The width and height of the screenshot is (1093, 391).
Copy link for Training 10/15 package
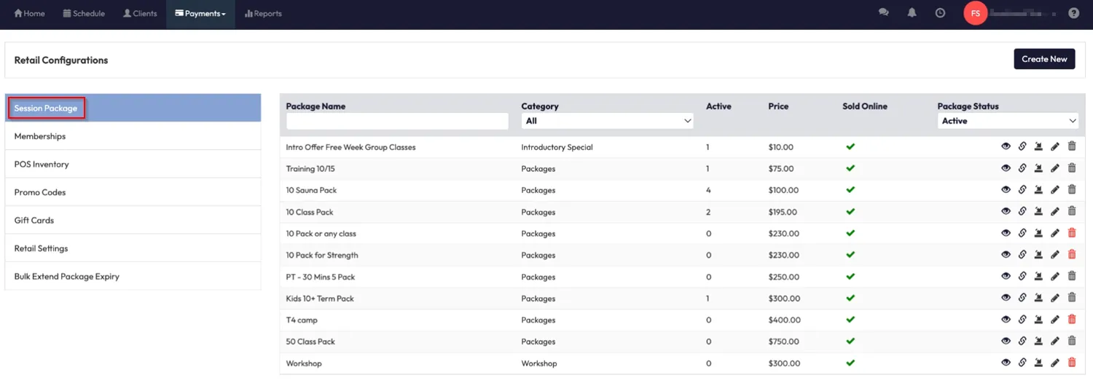(1022, 168)
